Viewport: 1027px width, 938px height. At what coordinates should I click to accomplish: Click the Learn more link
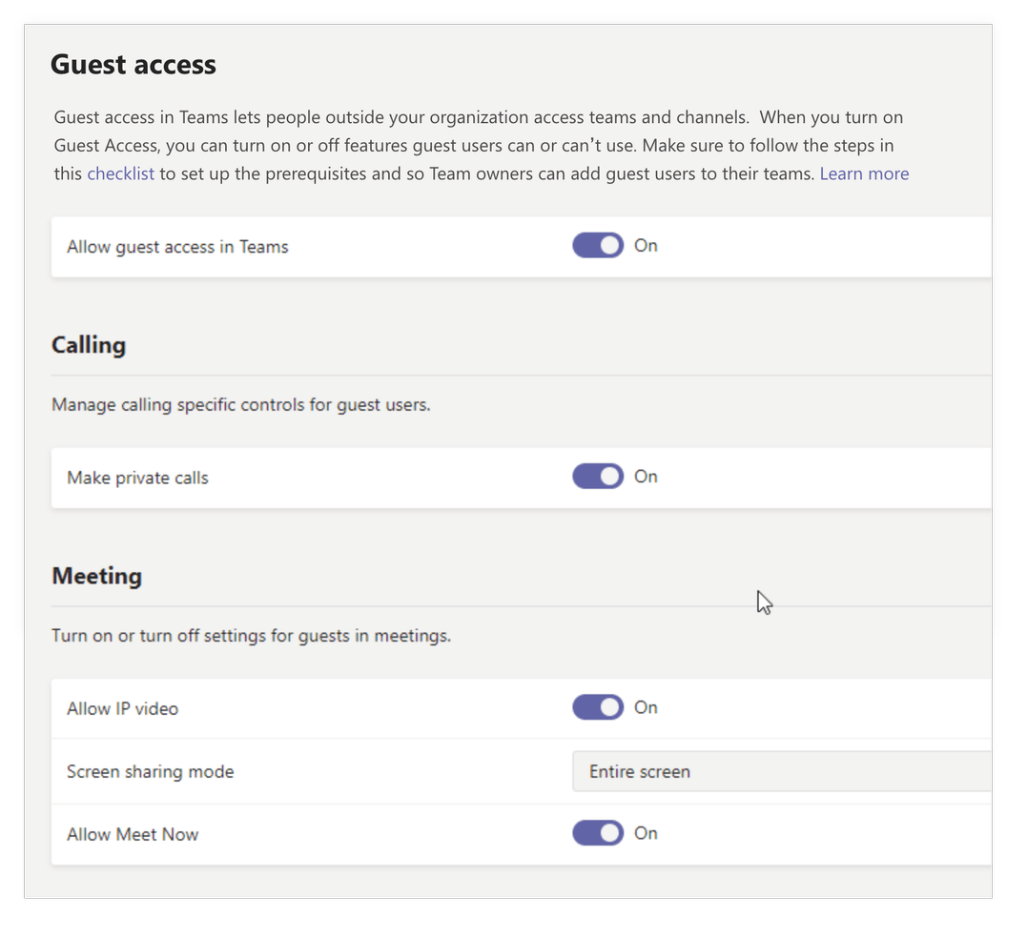click(x=863, y=173)
